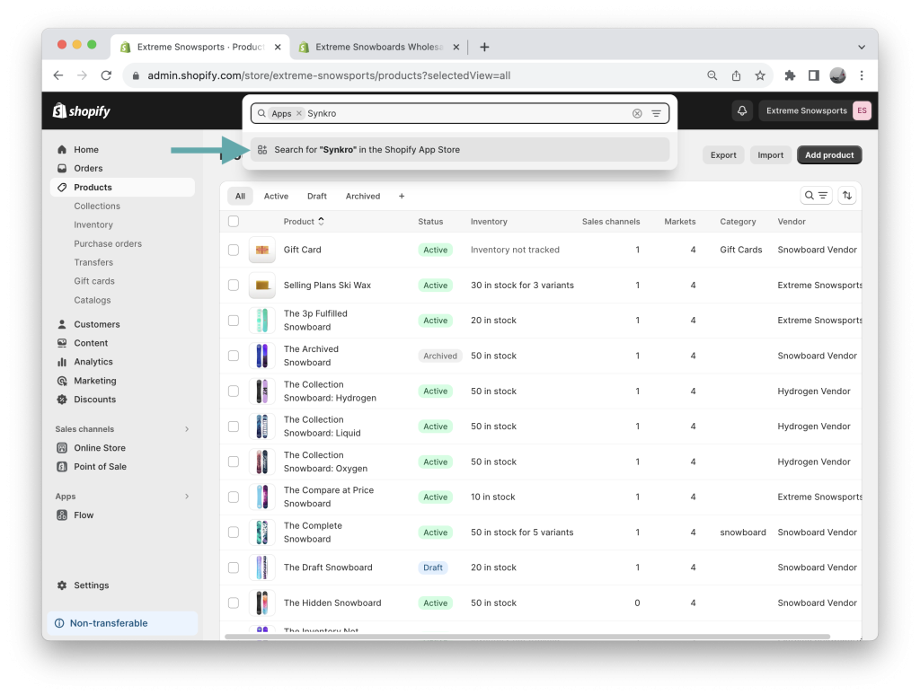Switch to Extreme Snowboards Wholesale browser tab
The width and height of the screenshot is (920, 695).
[x=378, y=47]
